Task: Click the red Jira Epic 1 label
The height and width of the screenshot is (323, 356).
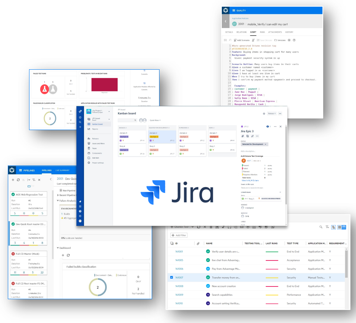Action: (x=214, y=137)
